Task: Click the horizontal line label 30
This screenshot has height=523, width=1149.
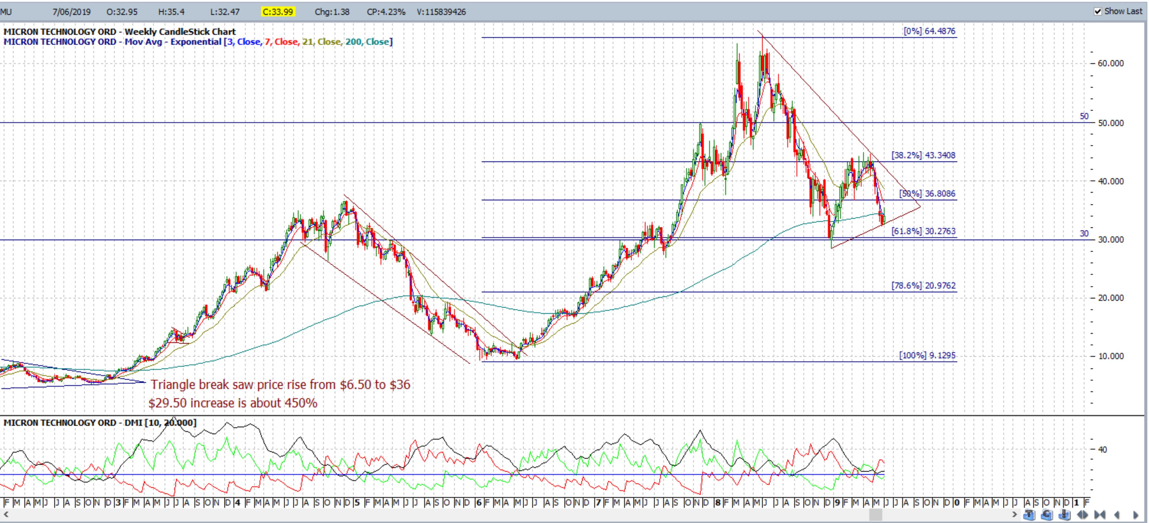Action: click(1084, 233)
